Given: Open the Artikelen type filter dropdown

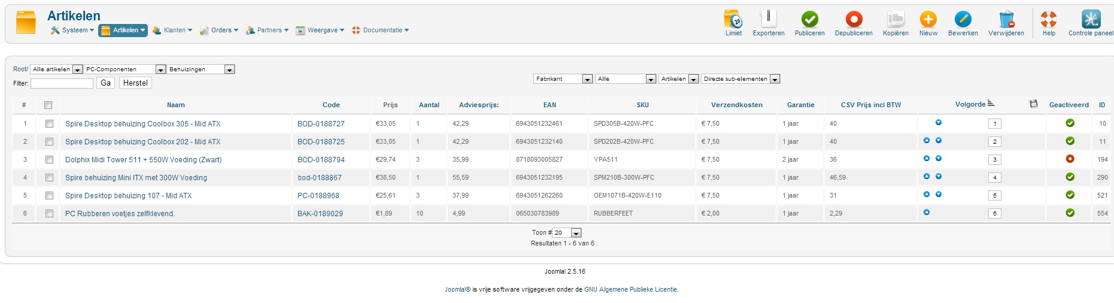Looking at the screenshot, I should click(x=679, y=79).
